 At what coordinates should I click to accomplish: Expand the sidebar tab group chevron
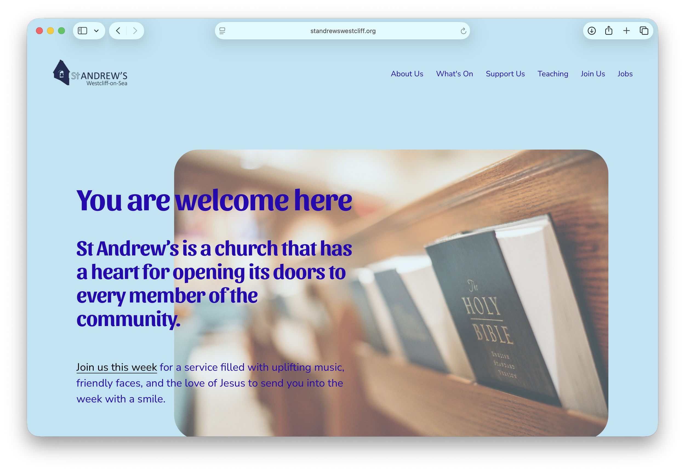[96, 31]
